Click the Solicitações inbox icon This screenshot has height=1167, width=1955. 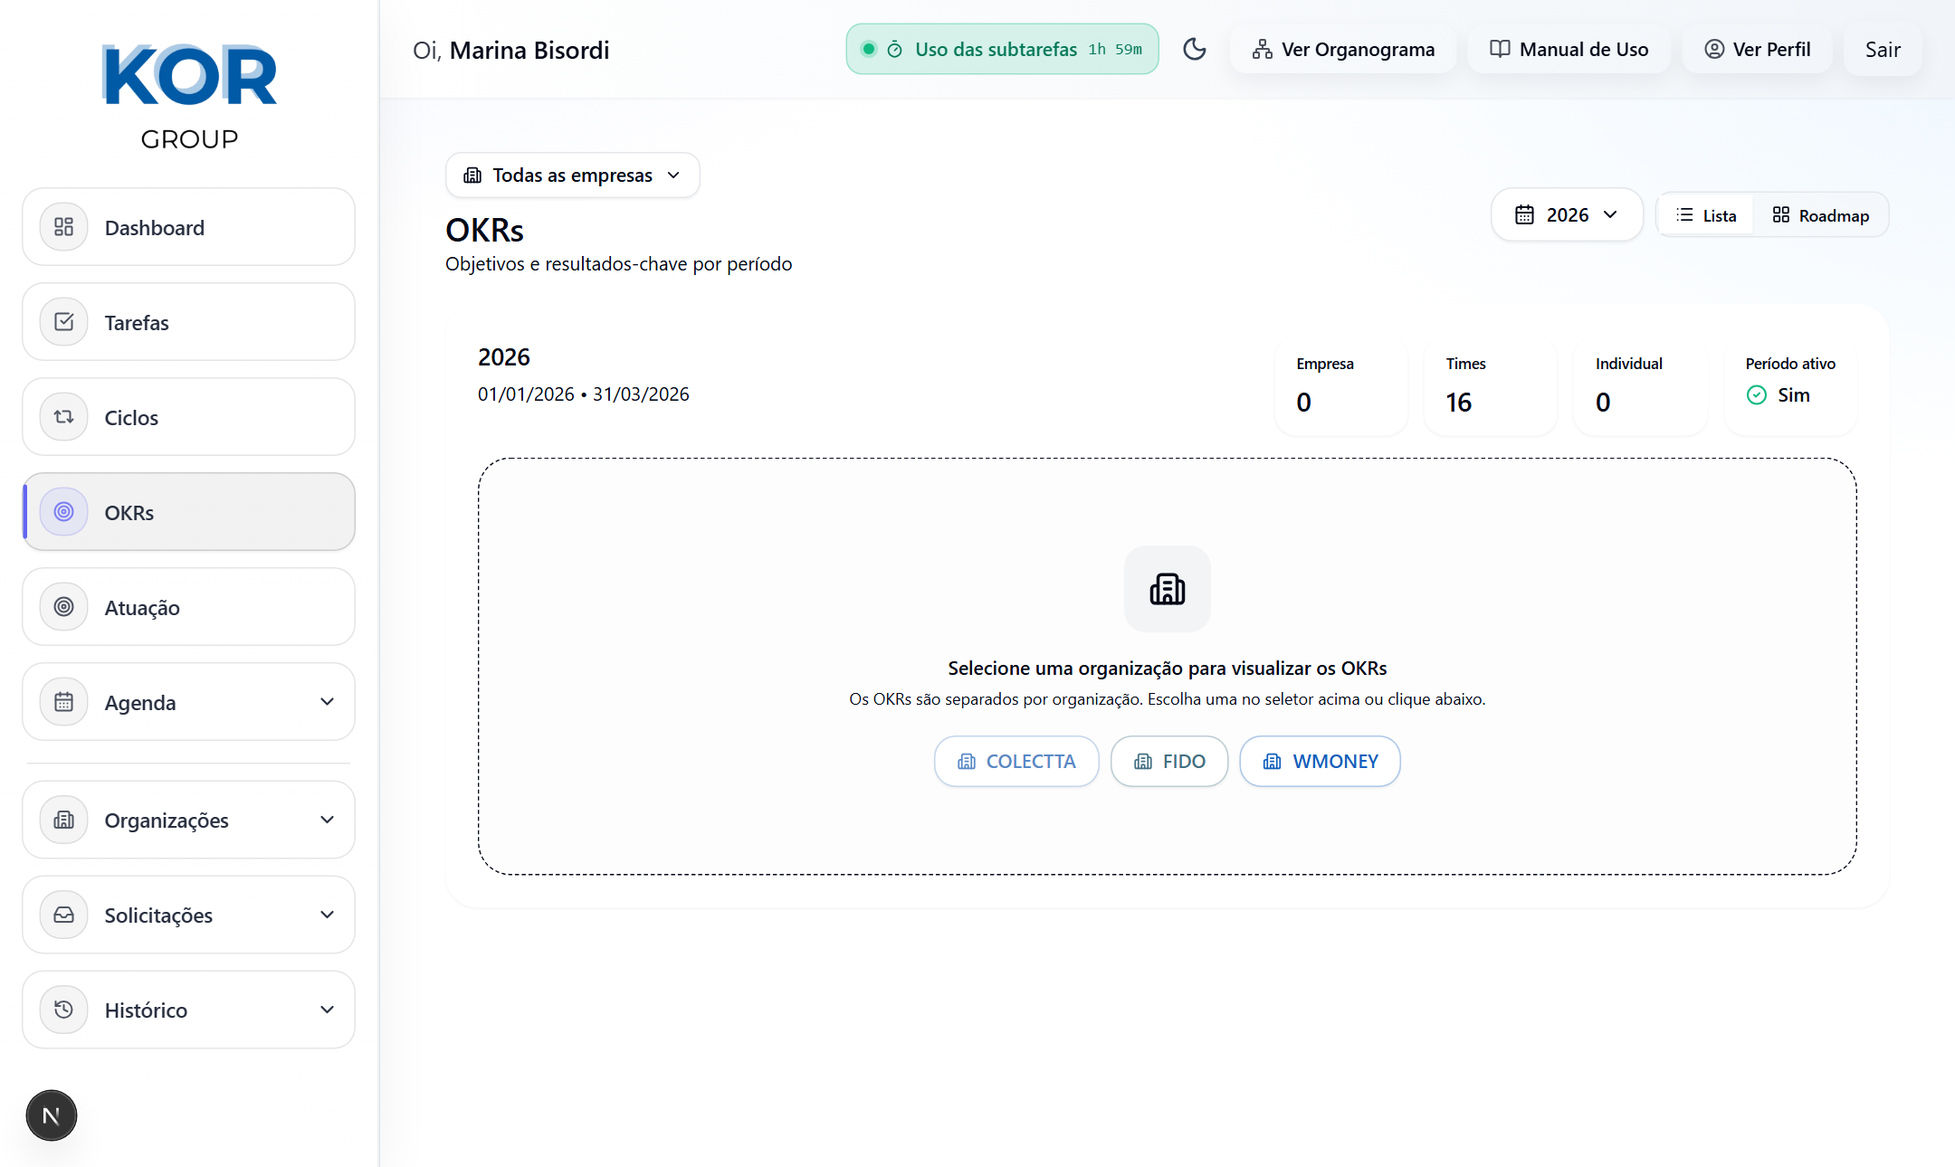point(63,915)
